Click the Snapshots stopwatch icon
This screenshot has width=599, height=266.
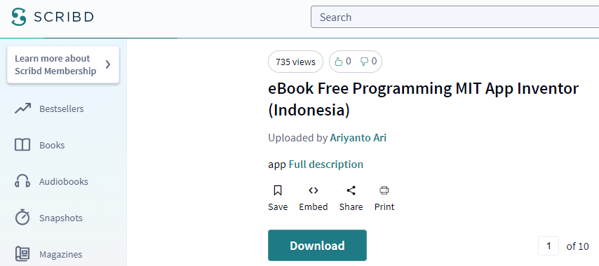tap(22, 217)
